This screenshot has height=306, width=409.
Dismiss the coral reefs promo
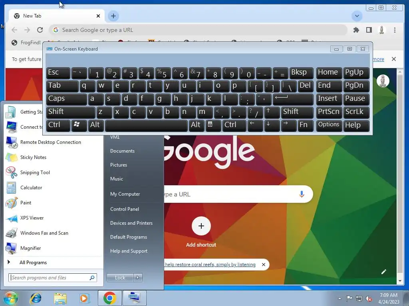pyautogui.click(x=264, y=265)
